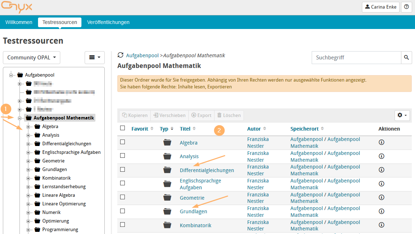The height and width of the screenshot is (234, 415).
Task: Switch to the Willkommen tab
Action: click(x=19, y=22)
